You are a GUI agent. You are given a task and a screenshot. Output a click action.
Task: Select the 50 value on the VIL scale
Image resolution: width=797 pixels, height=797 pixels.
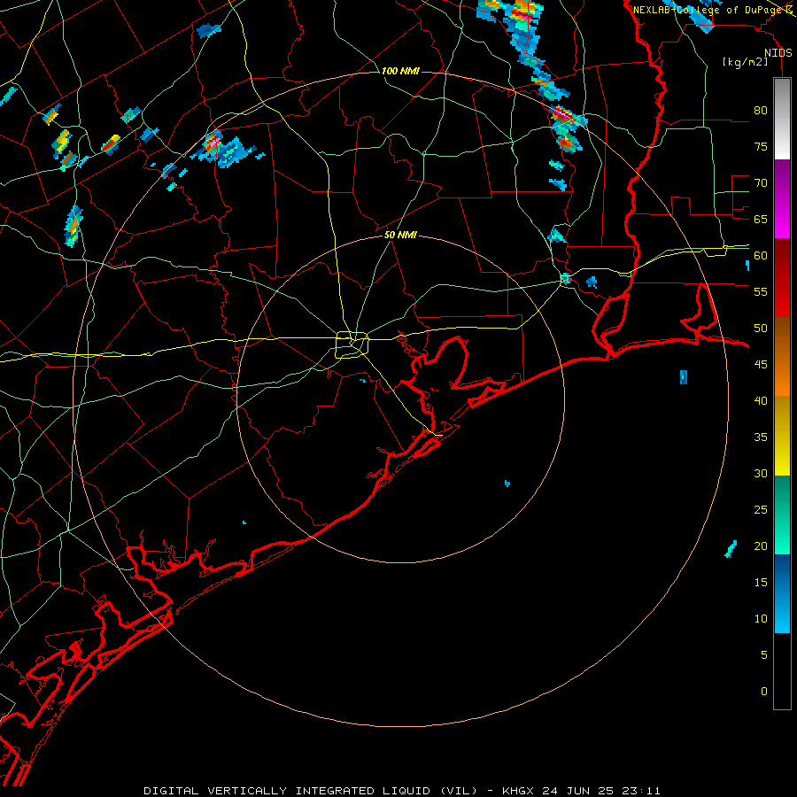[x=761, y=329]
